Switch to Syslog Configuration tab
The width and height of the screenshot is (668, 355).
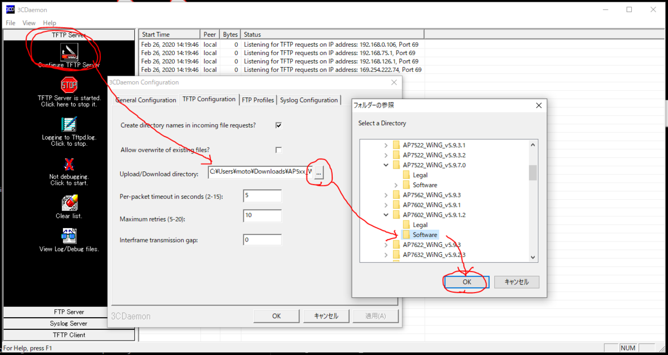point(309,100)
